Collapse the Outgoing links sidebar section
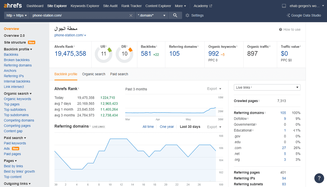Viewport: 327px width, 187px height. (17, 184)
